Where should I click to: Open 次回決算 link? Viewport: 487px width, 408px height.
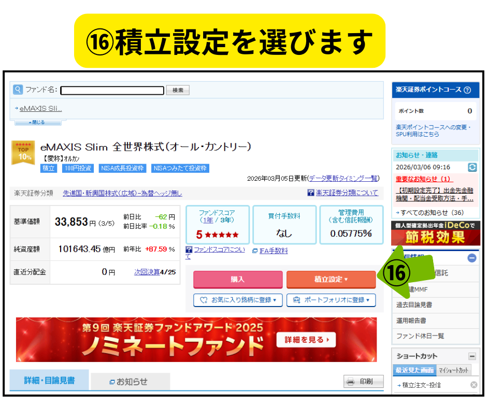pyautogui.click(x=147, y=272)
